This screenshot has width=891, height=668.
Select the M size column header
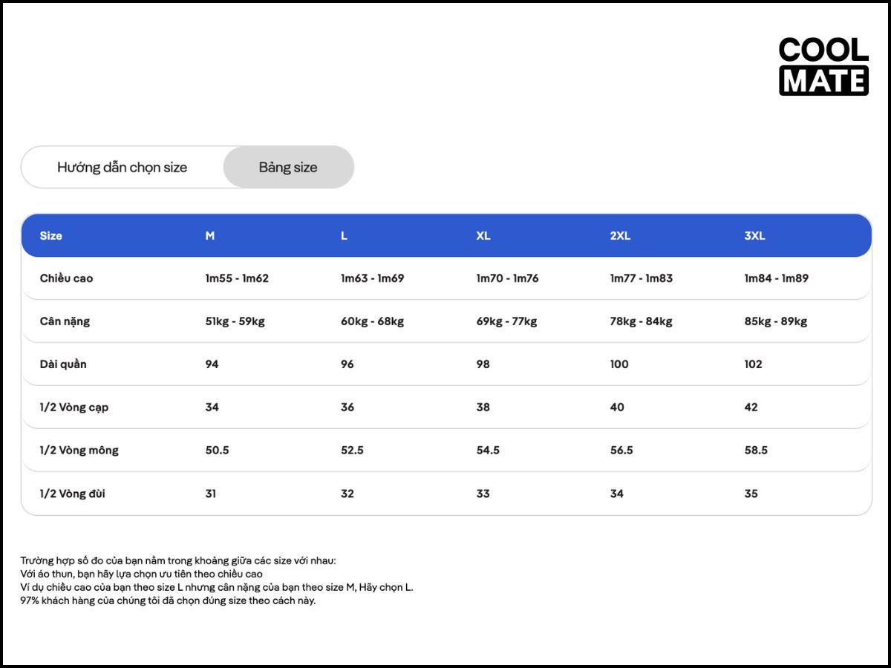tap(210, 235)
